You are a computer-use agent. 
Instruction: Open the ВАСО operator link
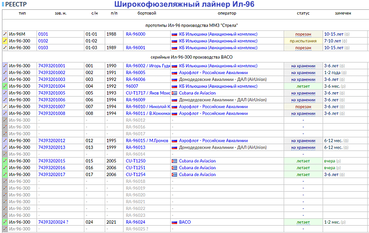coord(184,222)
